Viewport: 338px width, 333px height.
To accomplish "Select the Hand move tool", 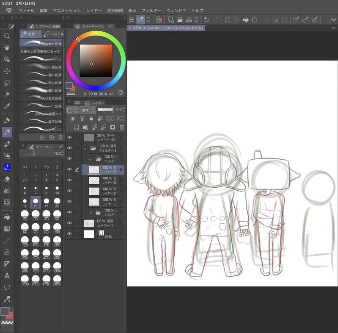I will point(7,48).
